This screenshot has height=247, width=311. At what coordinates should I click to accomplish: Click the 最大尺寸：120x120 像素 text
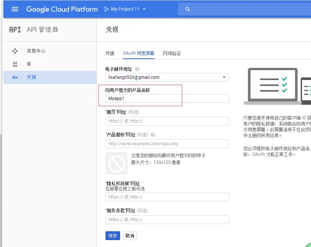point(156,162)
